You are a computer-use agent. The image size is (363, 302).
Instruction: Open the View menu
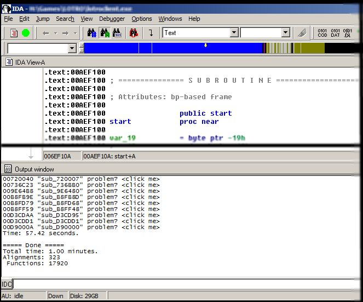tap(87, 19)
